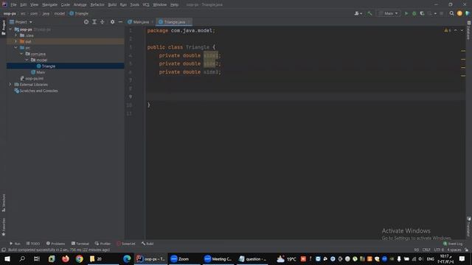Open the Profiler tool window
The width and height of the screenshot is (472, 265).
click(103, 244)
